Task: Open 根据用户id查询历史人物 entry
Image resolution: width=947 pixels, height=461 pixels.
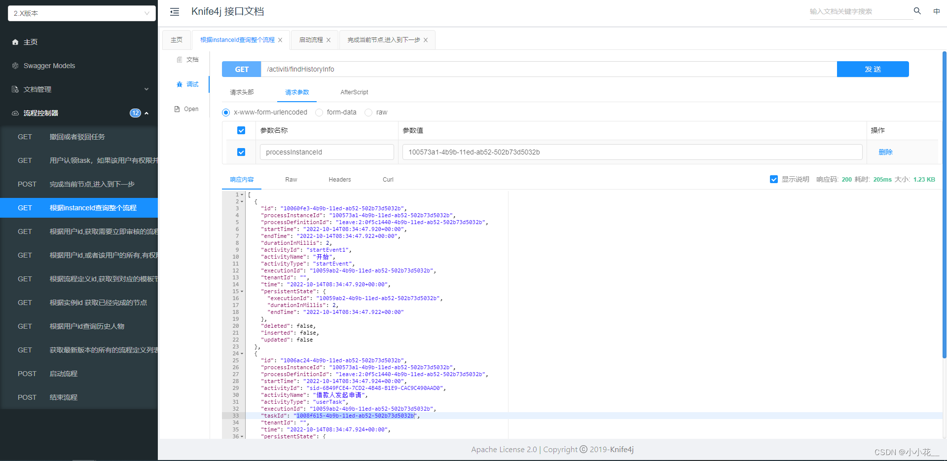Action: click(x=79, y=326)
